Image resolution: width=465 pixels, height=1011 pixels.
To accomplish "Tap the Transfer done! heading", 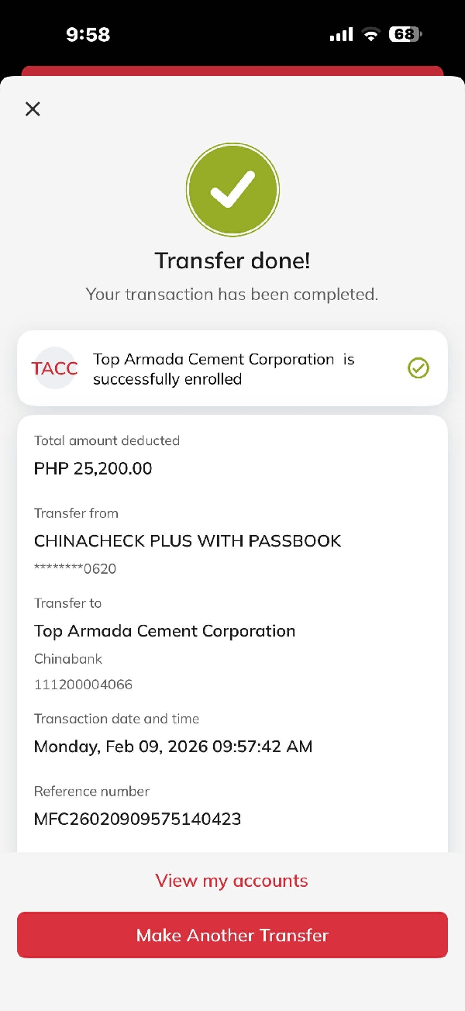I will click(232, 261).
